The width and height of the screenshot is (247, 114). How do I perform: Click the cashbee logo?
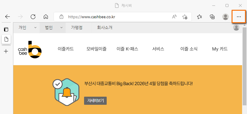pyautogui.click(x=30, y=49)
